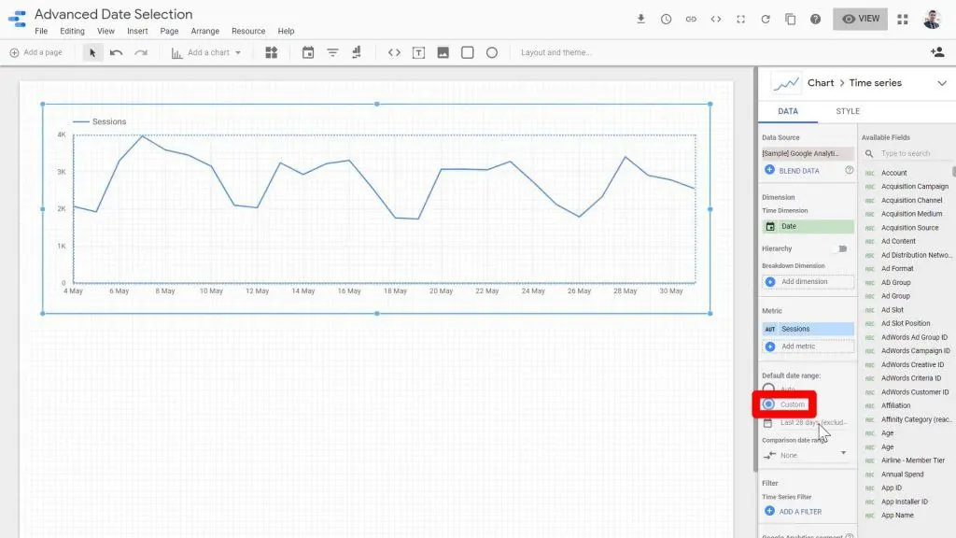The image size is (956, 538).
Task: Insert a text box
Action: coord(417,52)
